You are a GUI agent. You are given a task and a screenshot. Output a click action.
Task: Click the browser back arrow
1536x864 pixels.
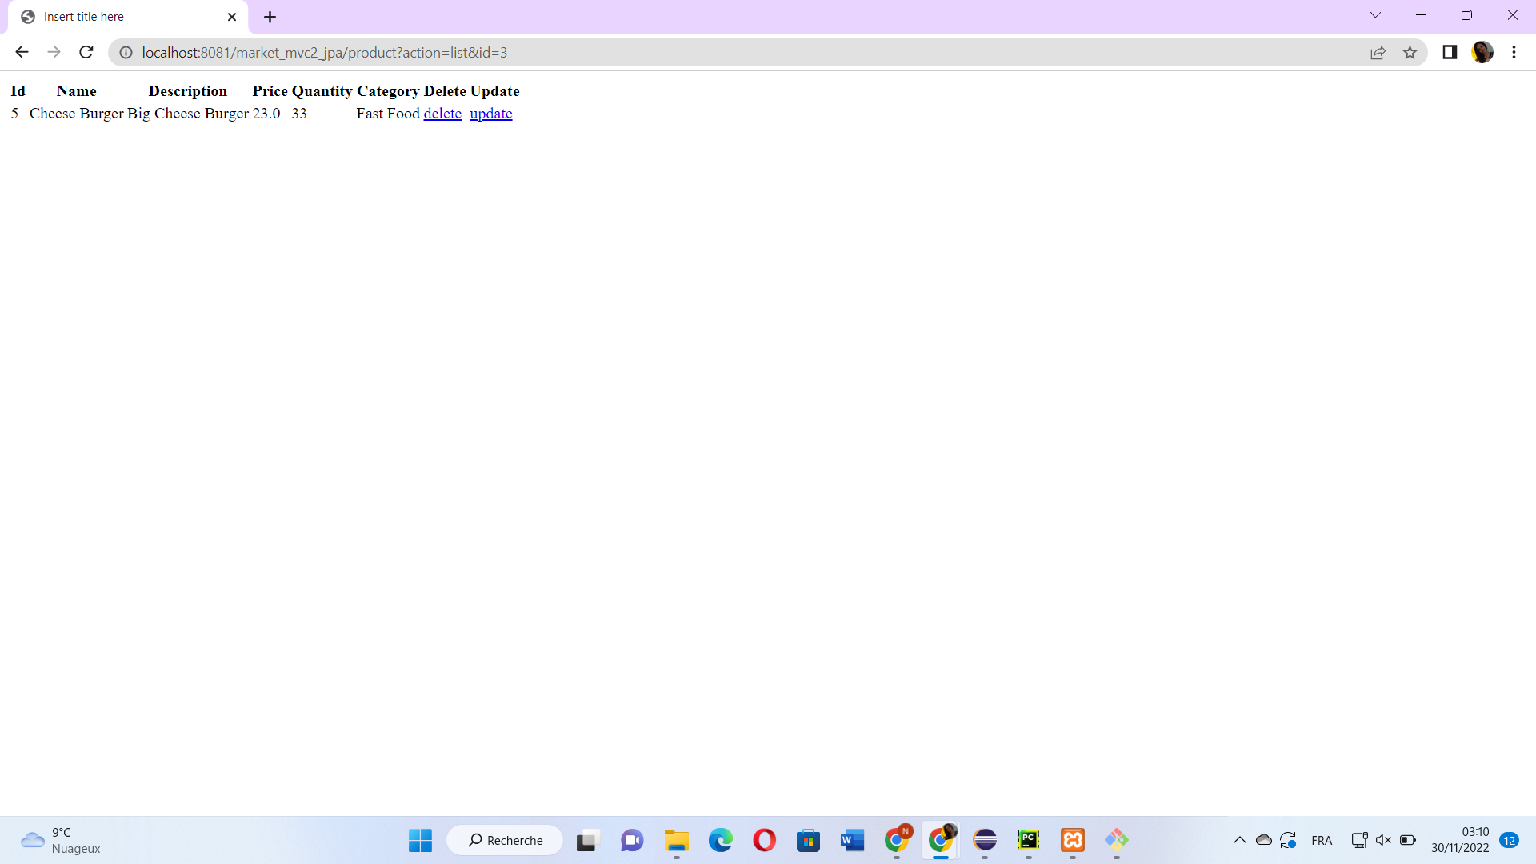click(x=22, y=52)
